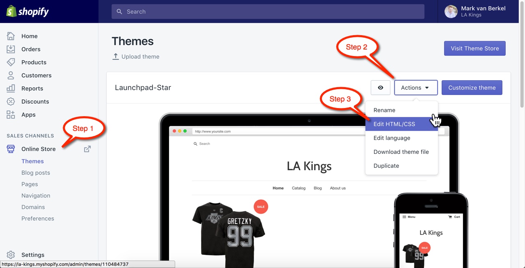The image size is (525, 268).
Task: Open Home via house icon
Action: 11,36
